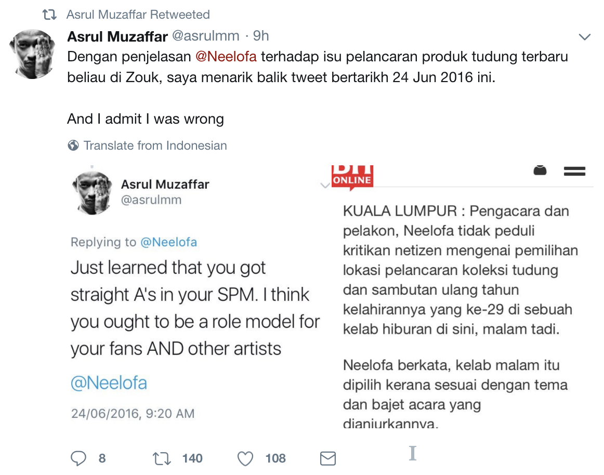Open hamburger menu in BH Online screenshot

(574, 171)
